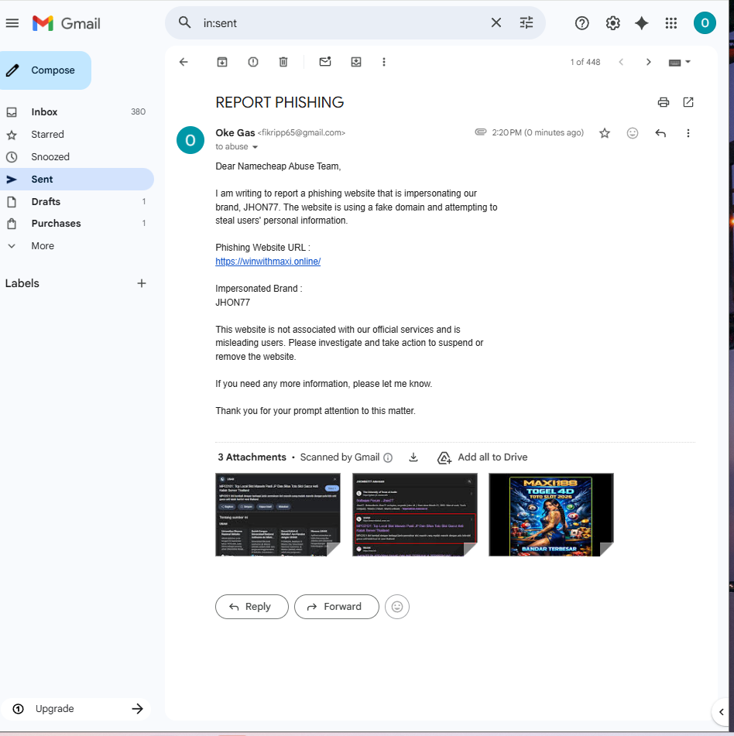This screenshot has height=736, width=734.
Task: Show recipient details dropdown next to abuse
Action: click(255, 147)
